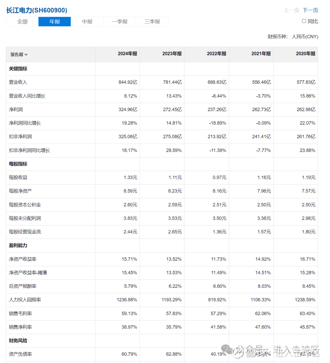Select the 资产负债率 row label
The image size is (330, 363).
pos(20,354)
